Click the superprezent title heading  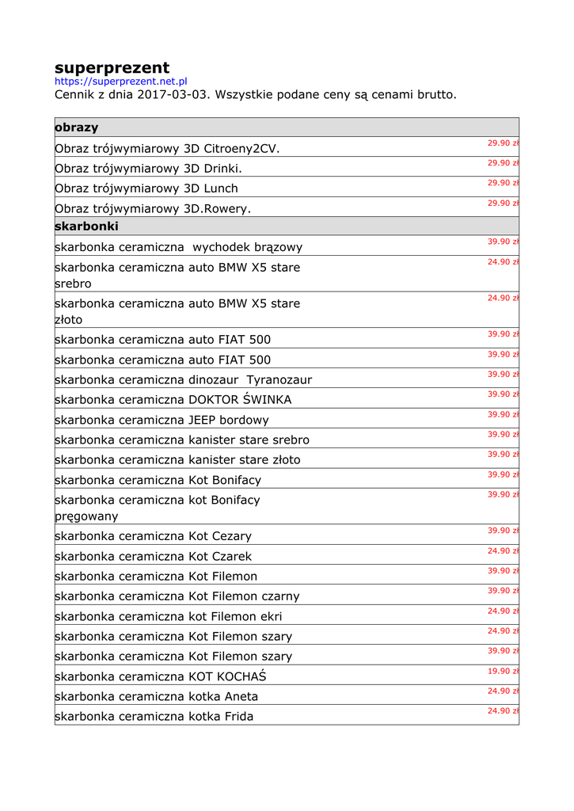pyautogui.click(x=112, y=67)
